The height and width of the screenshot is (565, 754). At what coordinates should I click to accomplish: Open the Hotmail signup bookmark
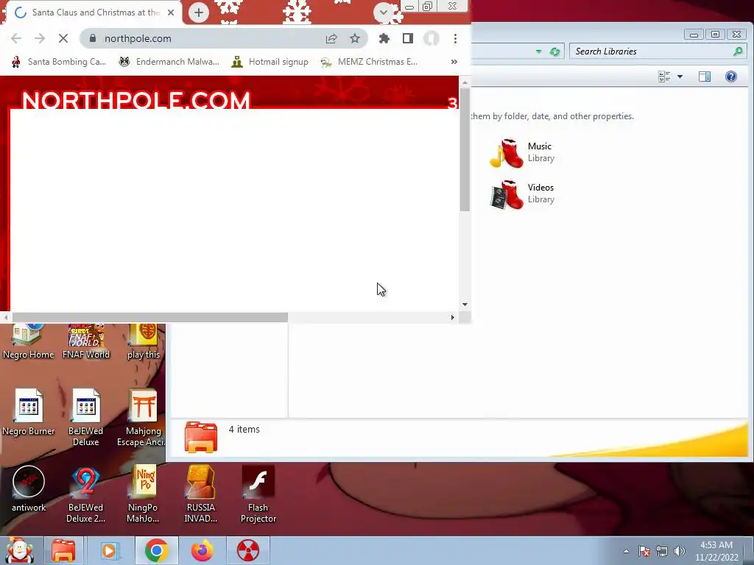tap(269, 62)
